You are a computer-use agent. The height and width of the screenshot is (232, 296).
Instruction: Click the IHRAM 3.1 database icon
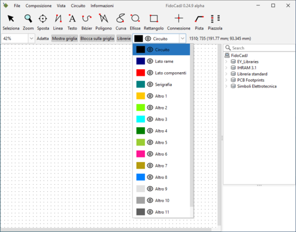tap(233, 67)
